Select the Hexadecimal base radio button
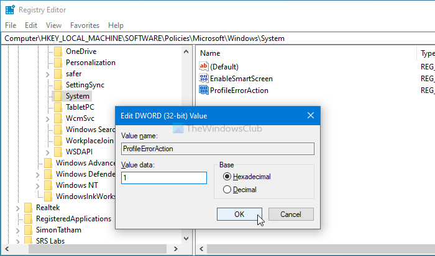The height and width of the screenshot is (256, 435). (x=227, y=177)
